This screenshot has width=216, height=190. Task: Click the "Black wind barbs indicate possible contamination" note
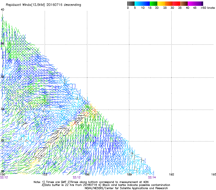tap(136, 185)
